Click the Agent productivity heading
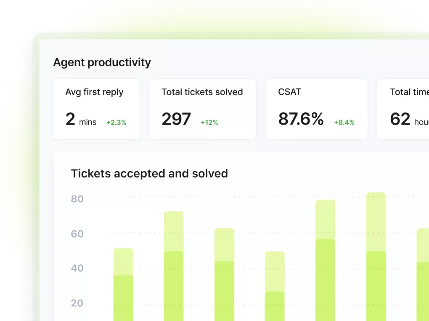Viewport: 429px width, 321px height. point(102,63)
